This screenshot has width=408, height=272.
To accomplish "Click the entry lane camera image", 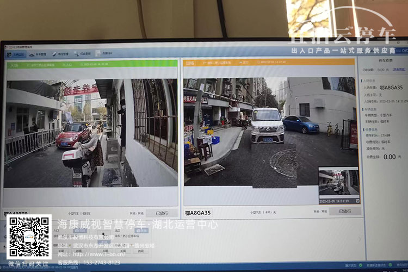I will (90, 133).
